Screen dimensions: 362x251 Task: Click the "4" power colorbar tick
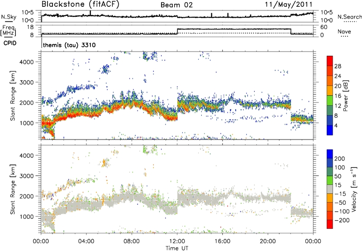click(336, 126)
